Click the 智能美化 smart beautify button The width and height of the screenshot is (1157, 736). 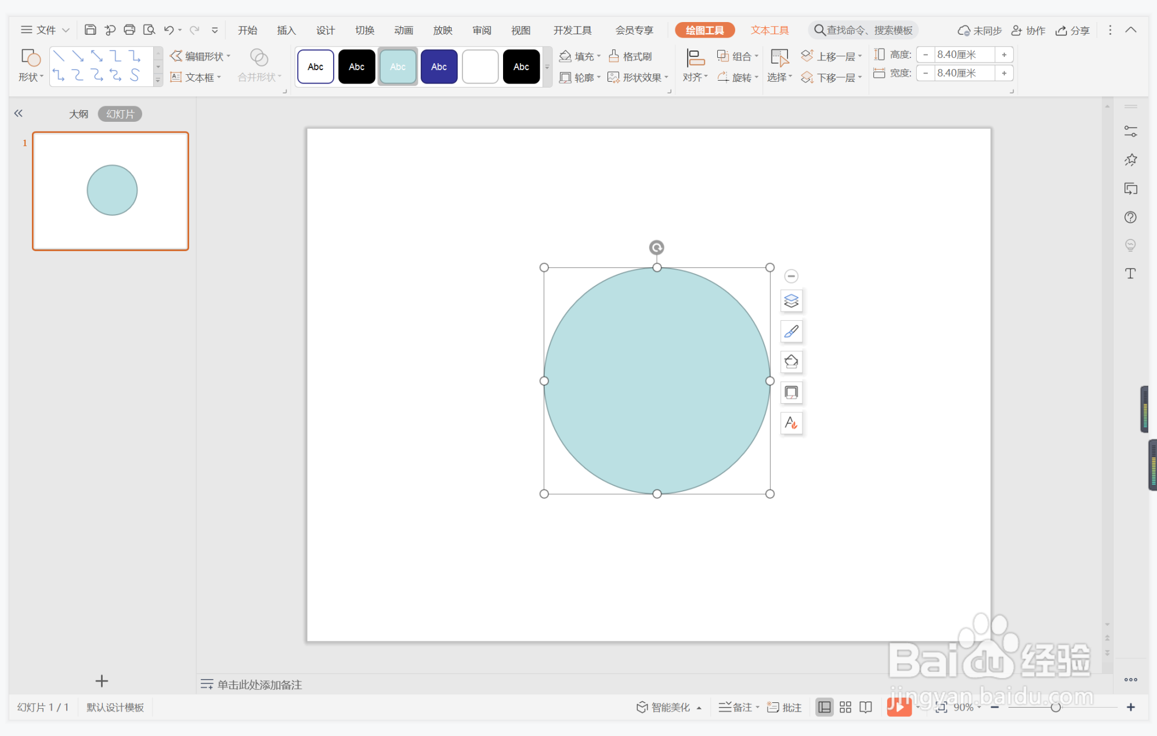tap(668, 707)
